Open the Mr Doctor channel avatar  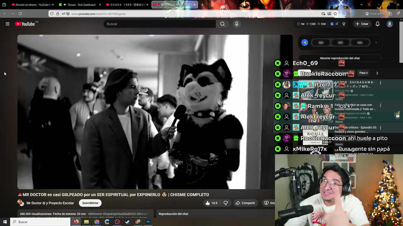coord(20,203)
